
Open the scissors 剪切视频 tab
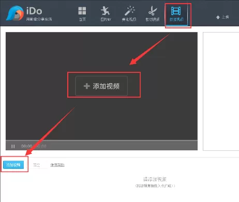tap(153, 14)
